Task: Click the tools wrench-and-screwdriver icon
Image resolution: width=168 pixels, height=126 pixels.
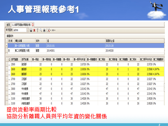Action: point(49,30)
